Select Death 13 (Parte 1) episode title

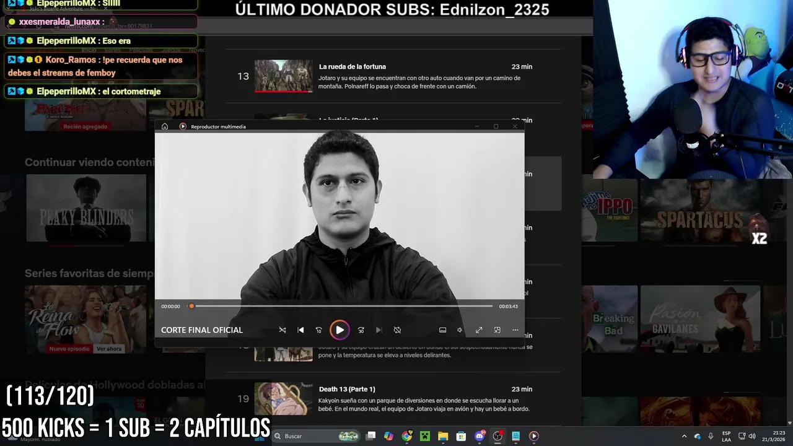[347, 389]
